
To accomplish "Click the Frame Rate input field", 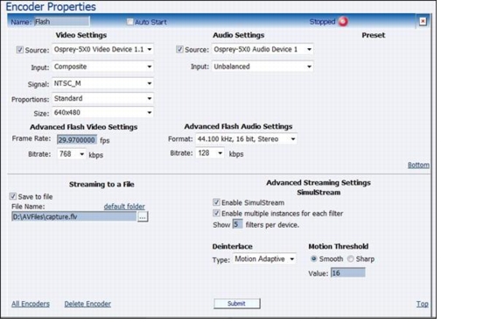I will (x=77, y=140).
